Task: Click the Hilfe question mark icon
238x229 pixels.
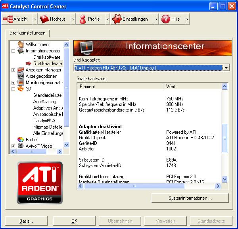Action: pos(165,19)
